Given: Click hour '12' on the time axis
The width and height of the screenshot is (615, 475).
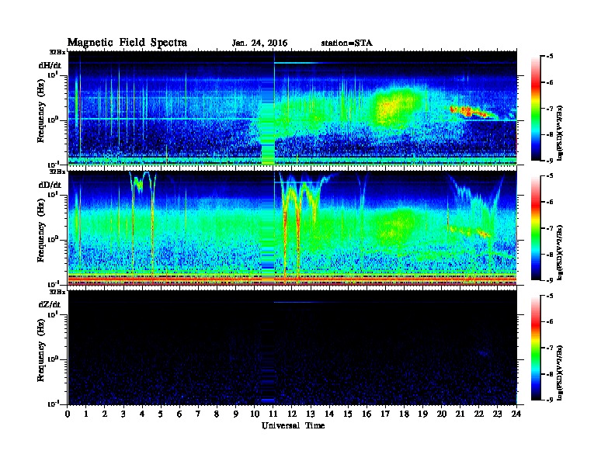Looking at the screenshot, I should [292, 414].
